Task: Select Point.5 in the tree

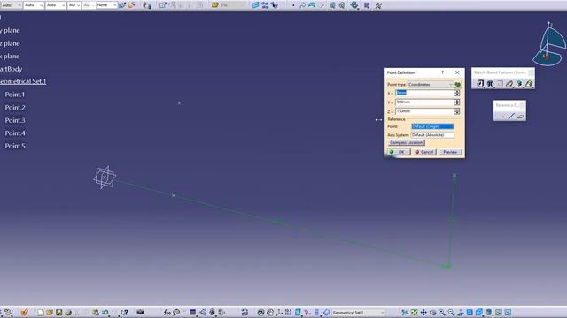Action: 15,146
